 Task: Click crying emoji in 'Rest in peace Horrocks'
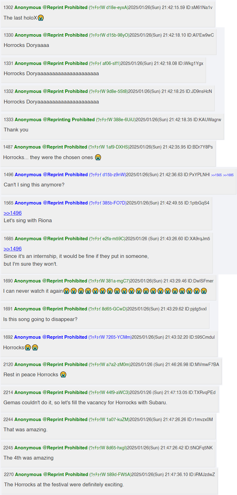pos(63,375)
